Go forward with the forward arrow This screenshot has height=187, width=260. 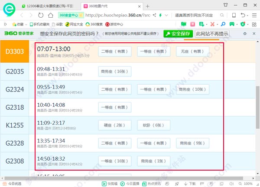click(31, 16)
